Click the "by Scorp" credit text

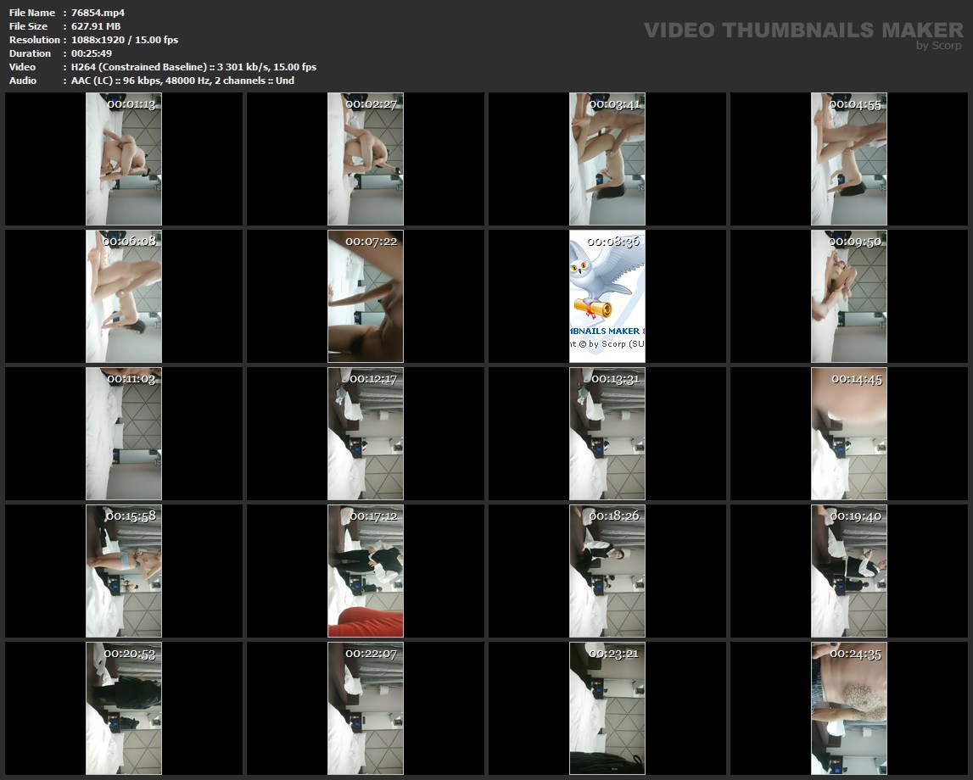click(x=938, y=46)
